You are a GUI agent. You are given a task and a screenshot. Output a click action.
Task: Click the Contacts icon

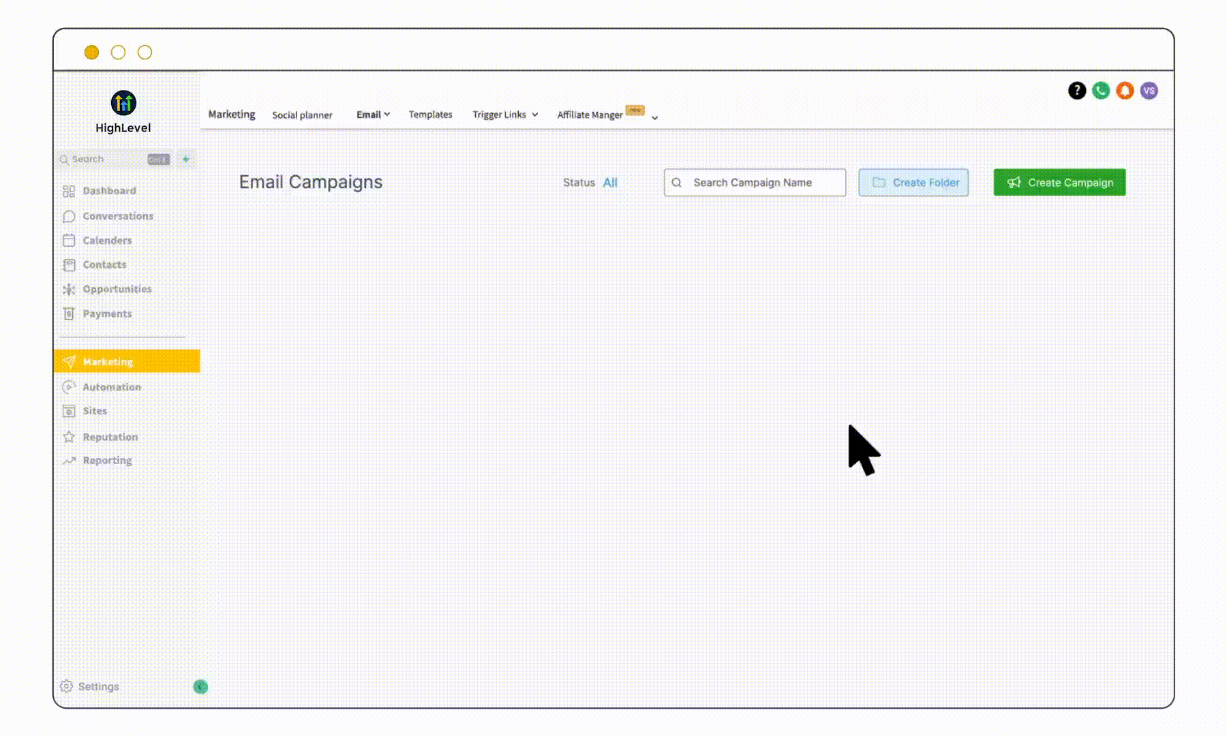(x=69, y=264)
